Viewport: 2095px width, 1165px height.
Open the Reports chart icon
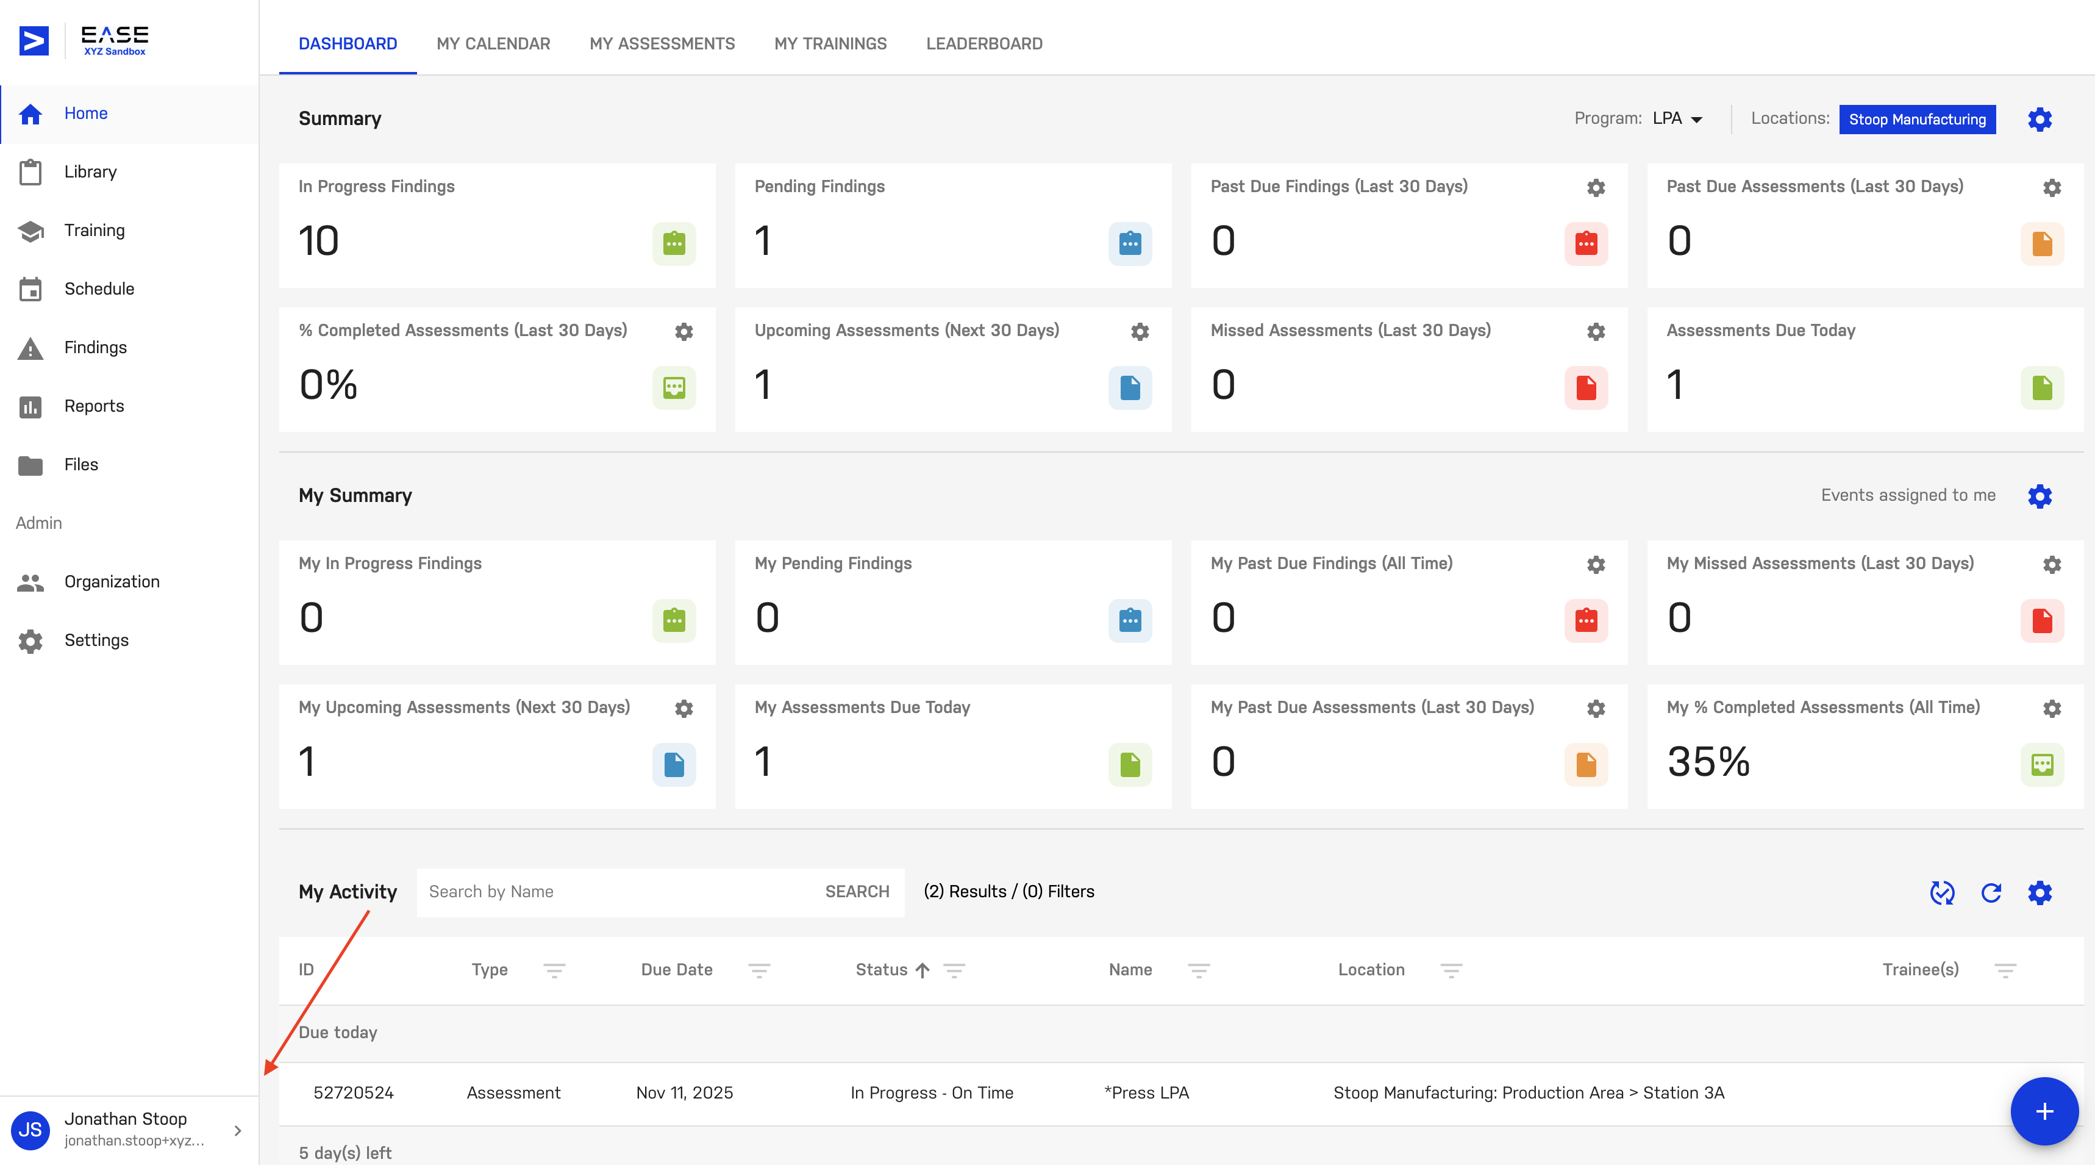click(30, 407)
